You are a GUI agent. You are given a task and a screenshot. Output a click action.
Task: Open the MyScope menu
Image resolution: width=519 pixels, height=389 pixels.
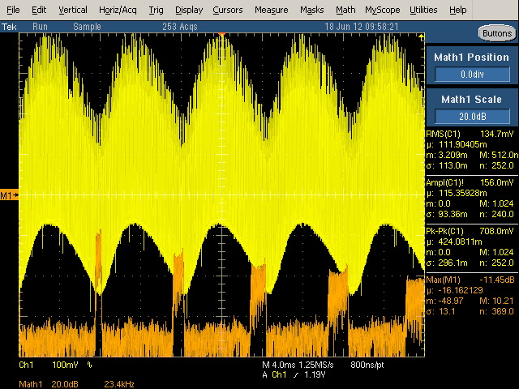pyautogui.click(x=382, y=10)
